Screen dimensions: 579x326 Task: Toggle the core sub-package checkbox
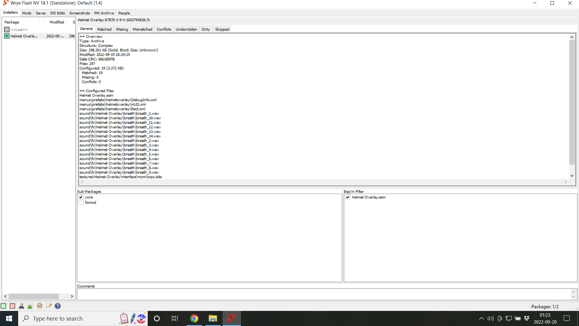tap(81, 197)
